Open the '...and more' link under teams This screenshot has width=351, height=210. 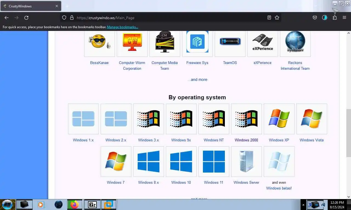coord(197,80)
